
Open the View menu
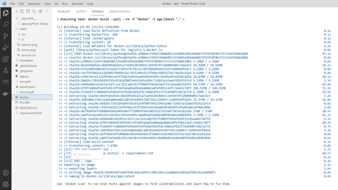tap(47, 4)
